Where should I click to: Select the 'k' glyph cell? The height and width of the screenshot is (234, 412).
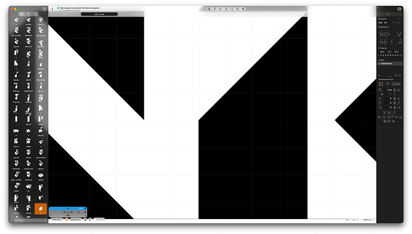[x=41, y=109]
